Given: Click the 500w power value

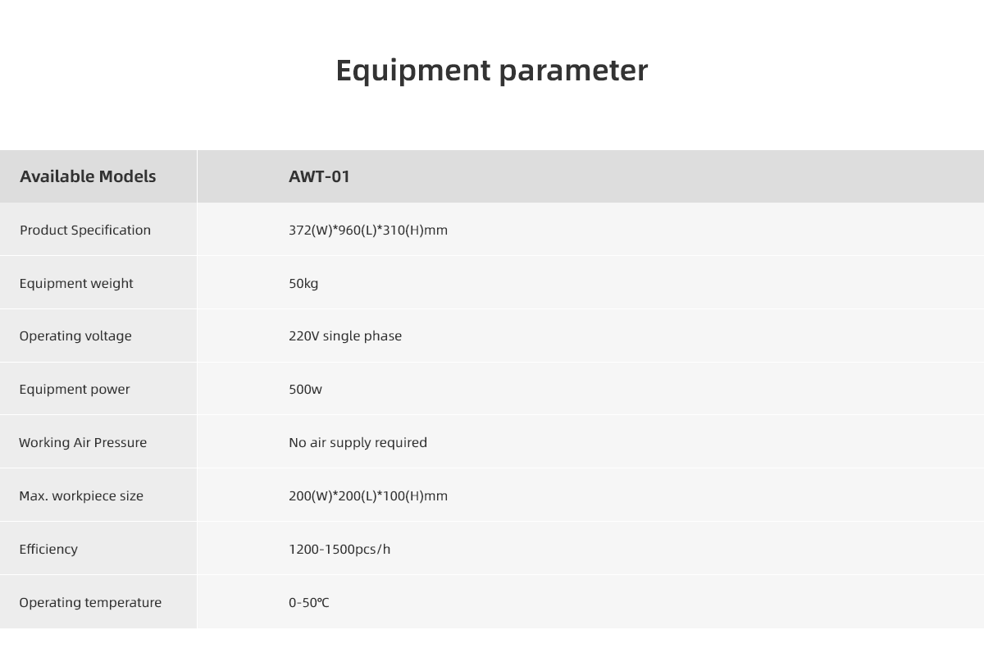Looking at the screenshot, I should click(x=305, y=389).
